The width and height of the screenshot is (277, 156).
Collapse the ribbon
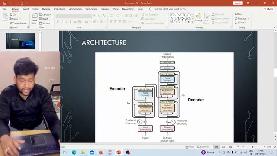pyautogui.click(x=274, y=28)
